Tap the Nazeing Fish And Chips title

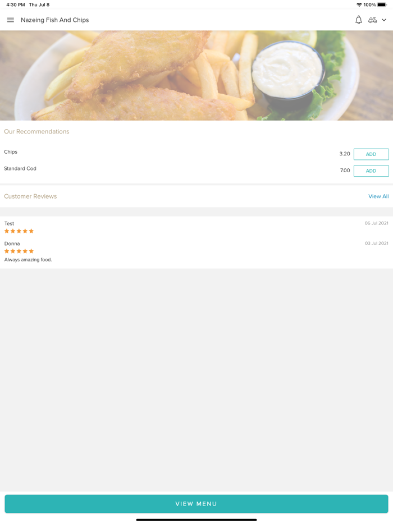tap(54, 20)
